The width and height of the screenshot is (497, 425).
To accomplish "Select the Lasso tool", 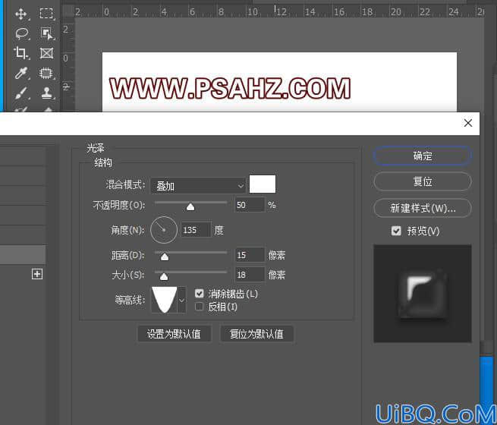I will (x=22, y=33).
